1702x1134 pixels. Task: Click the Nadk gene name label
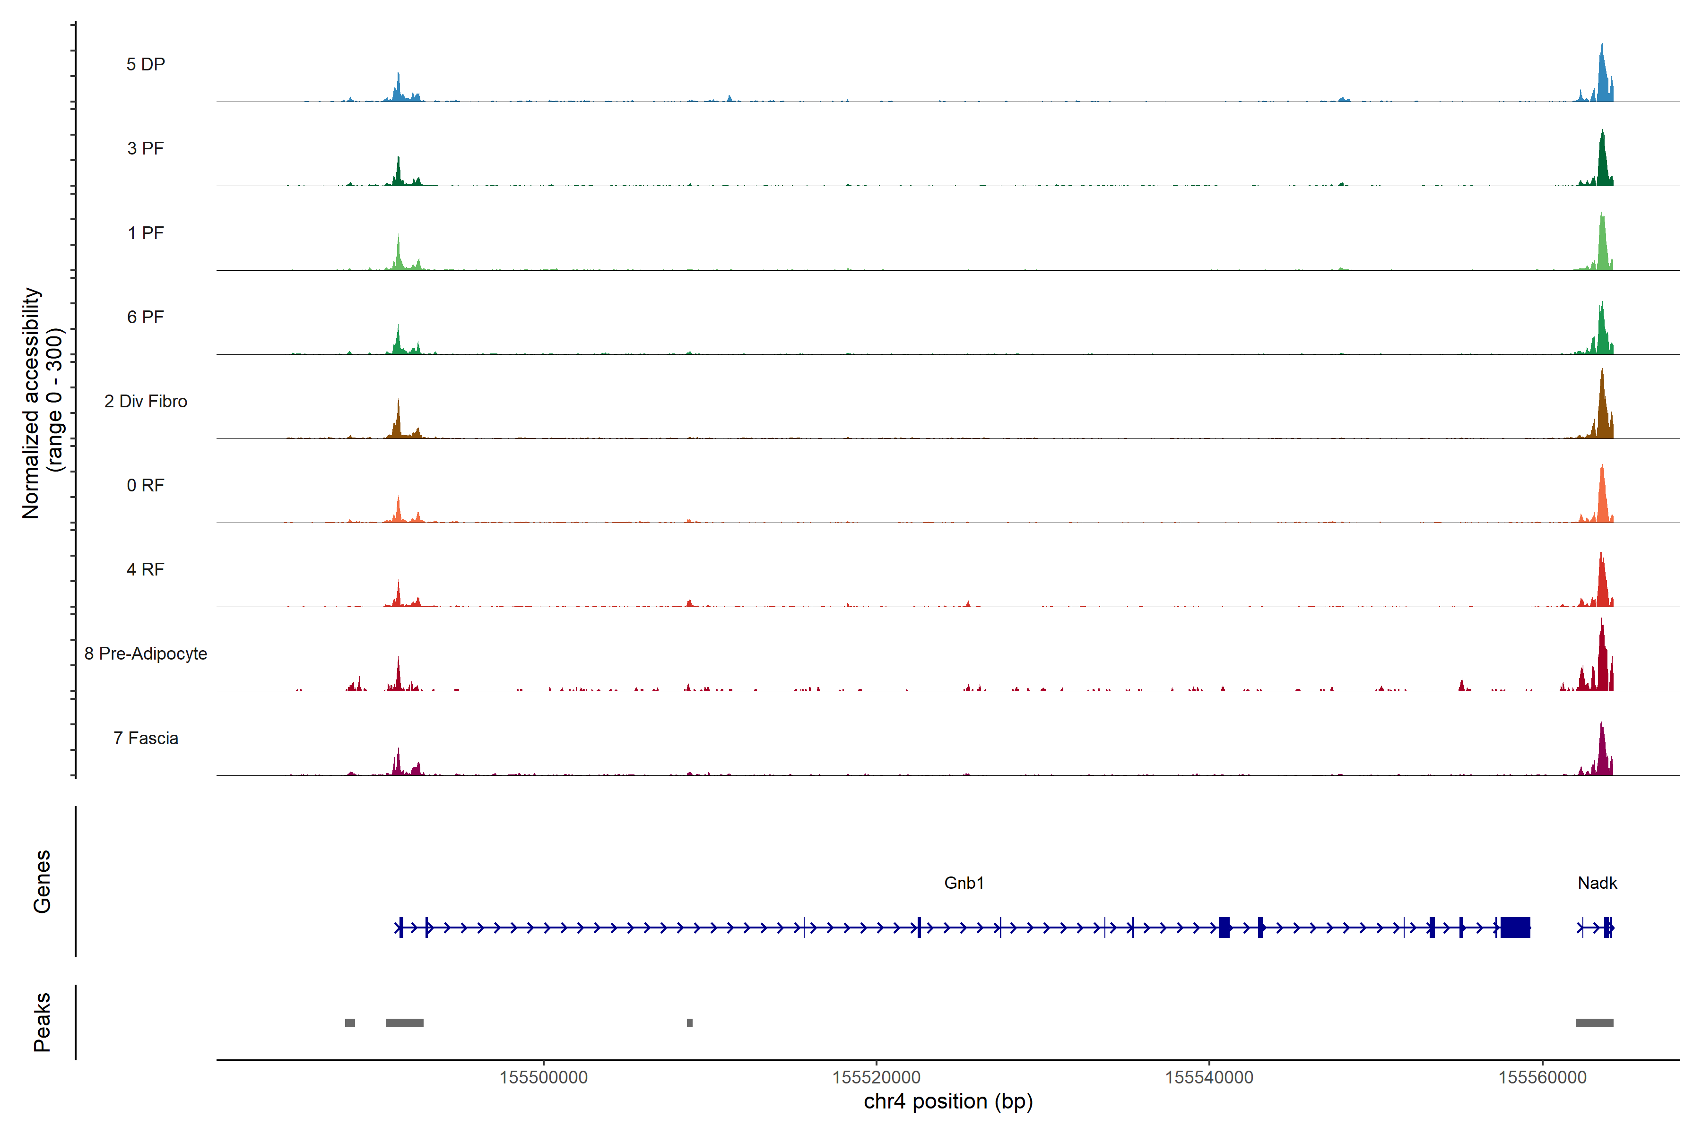tap(1597, 883)
